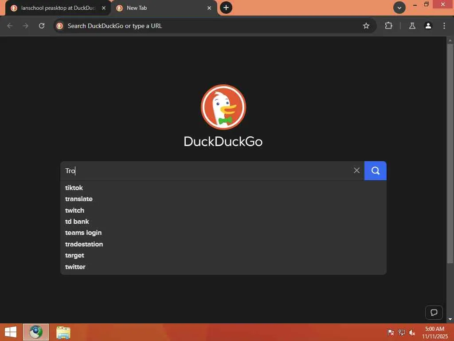Click the muted volume tray icon
The height and width of the screenshot is (341, 454).
[x=412, y=332]
